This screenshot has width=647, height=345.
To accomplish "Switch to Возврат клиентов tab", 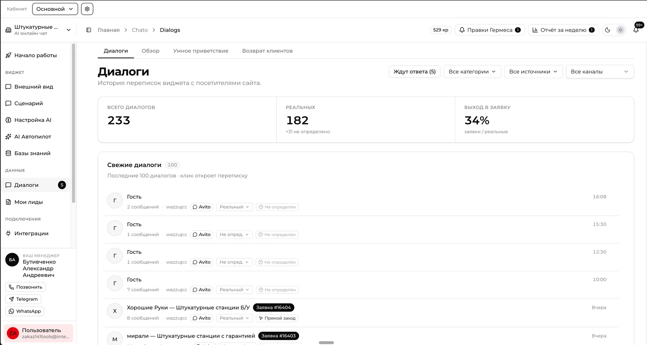I will point(267,51).
